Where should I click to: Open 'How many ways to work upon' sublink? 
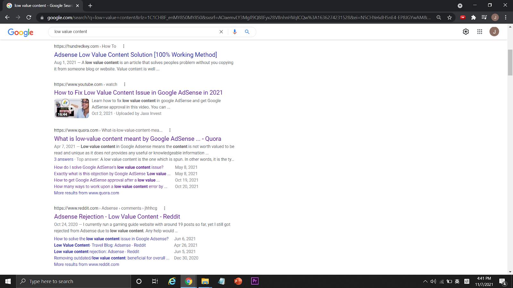[111, 187]
